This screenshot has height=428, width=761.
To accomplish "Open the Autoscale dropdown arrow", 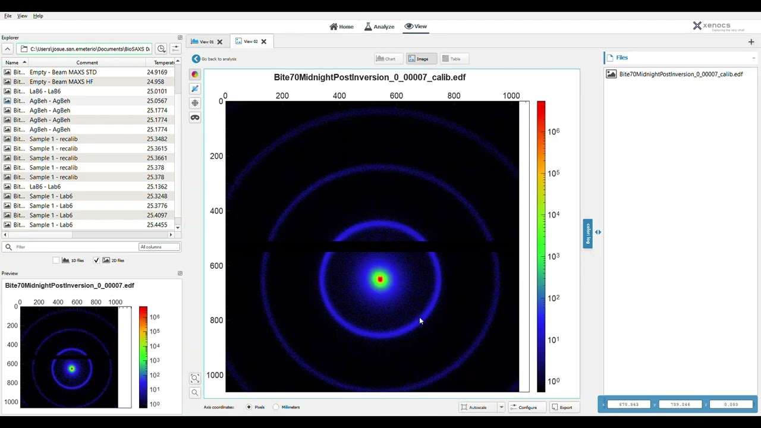I will [x=501, y=407].
